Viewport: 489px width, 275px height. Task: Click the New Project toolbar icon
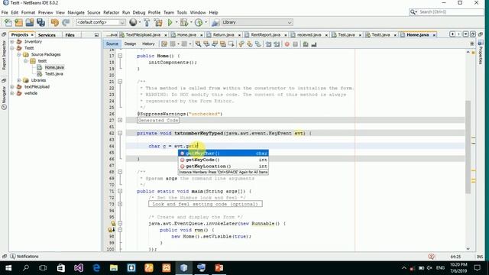[x=18, y=22]
